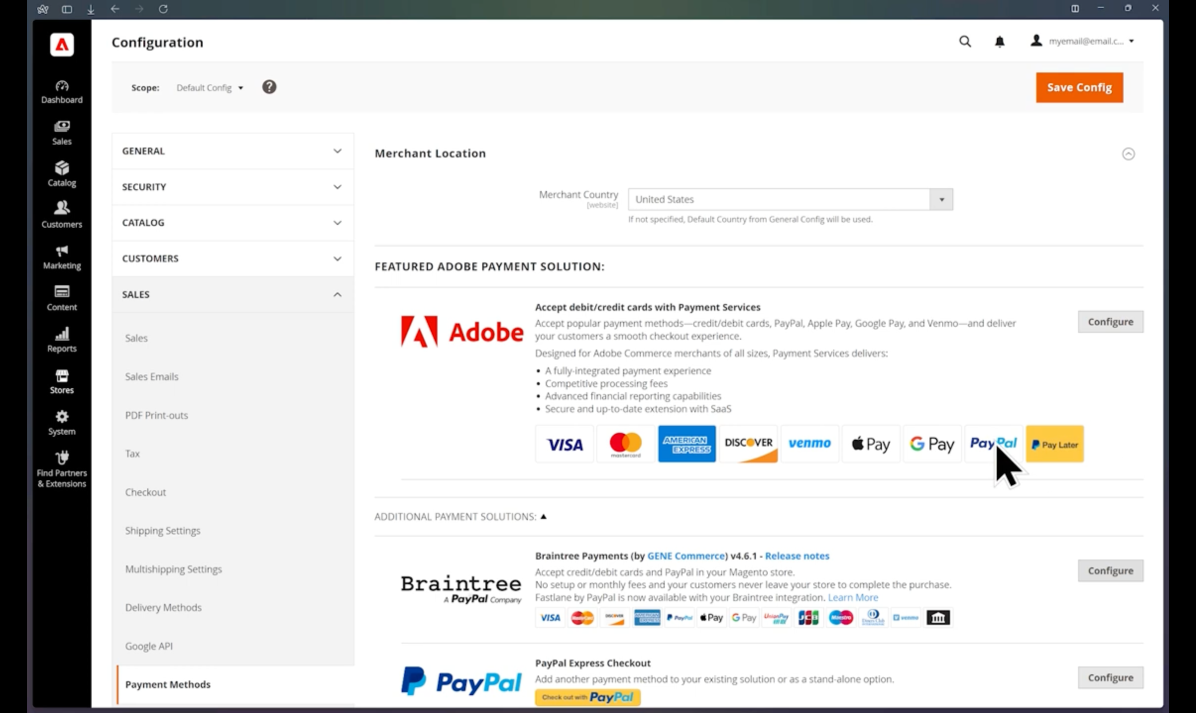The image size is (1196, 713).
Task: Click the search magnifier icon
Action: point(965,42)
